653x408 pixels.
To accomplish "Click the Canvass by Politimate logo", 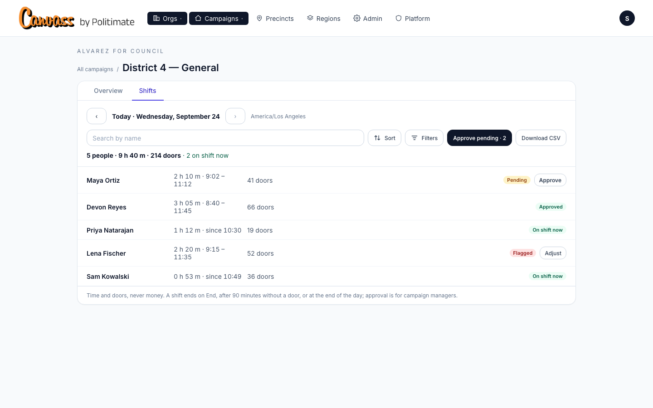I will (77, 18).
